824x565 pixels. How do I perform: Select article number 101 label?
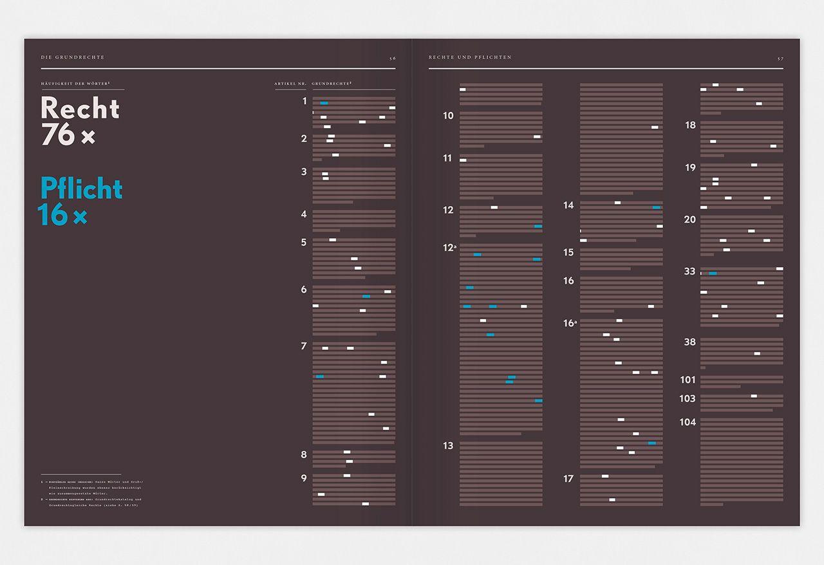(x=688, y=380)
